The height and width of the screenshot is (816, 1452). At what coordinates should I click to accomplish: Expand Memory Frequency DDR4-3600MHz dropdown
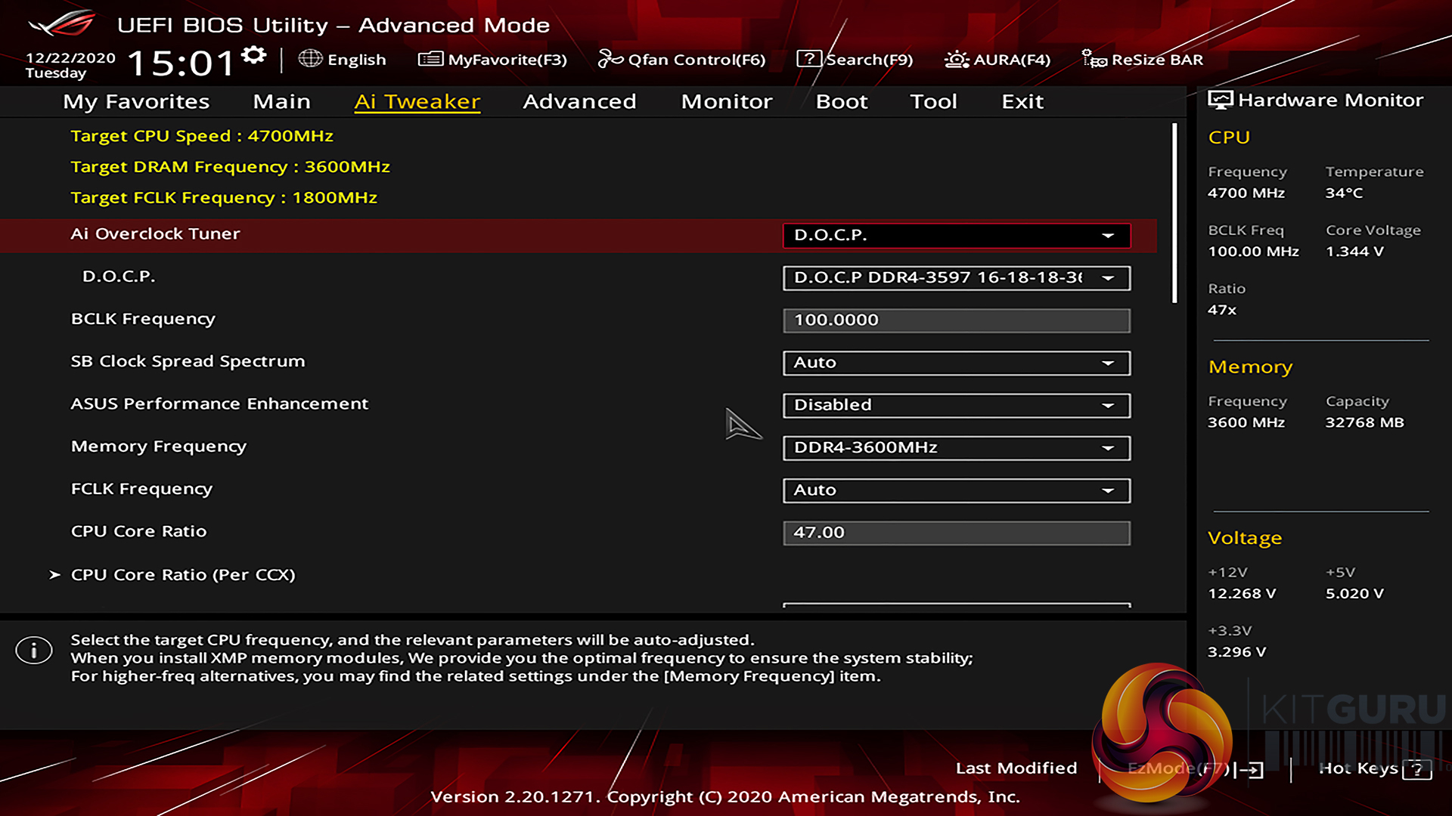pyautogui.click(x=956, y=448)
